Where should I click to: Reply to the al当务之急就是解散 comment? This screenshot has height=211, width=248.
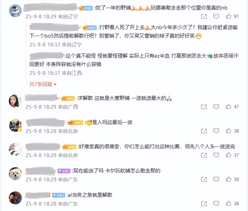click(216, 204)
